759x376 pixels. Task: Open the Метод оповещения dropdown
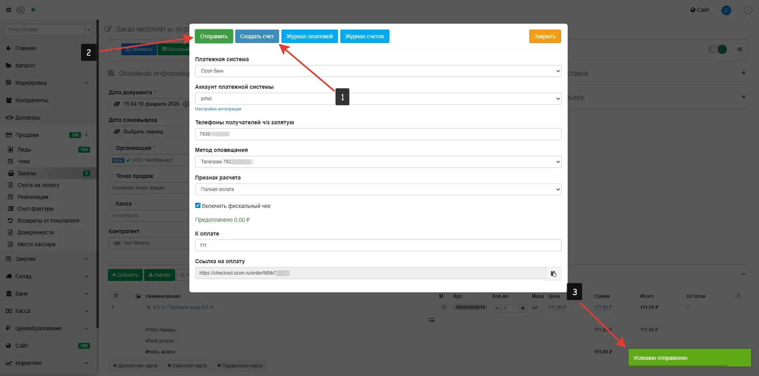point(378,162)
